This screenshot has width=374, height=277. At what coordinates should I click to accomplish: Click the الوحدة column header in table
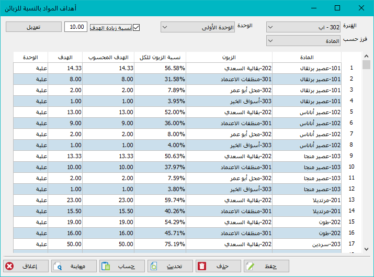(x=30, y=57)
